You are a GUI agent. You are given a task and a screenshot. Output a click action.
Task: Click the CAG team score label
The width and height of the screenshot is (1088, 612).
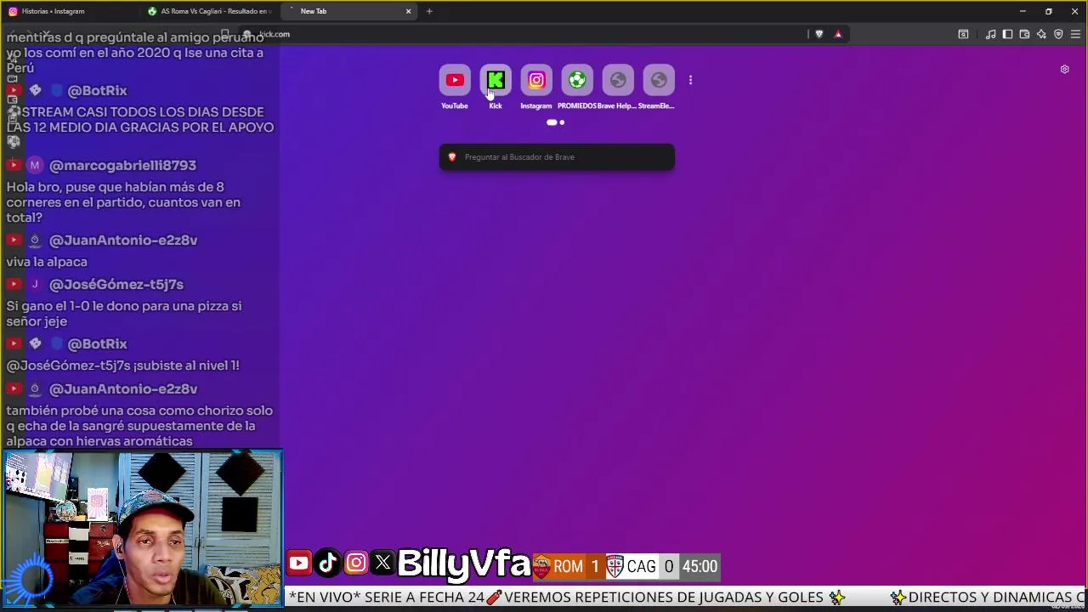[641, 566]
